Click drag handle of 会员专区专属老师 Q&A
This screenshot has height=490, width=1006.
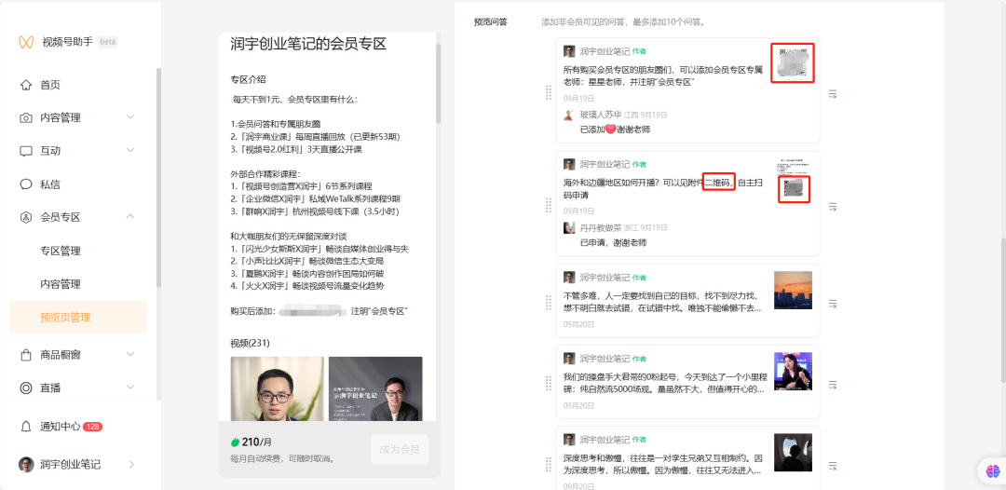tap(548, 92)
